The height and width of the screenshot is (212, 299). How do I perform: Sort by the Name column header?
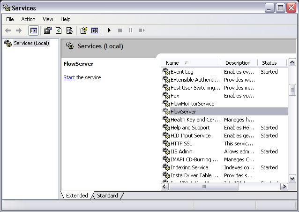click(x=191, y=63)
